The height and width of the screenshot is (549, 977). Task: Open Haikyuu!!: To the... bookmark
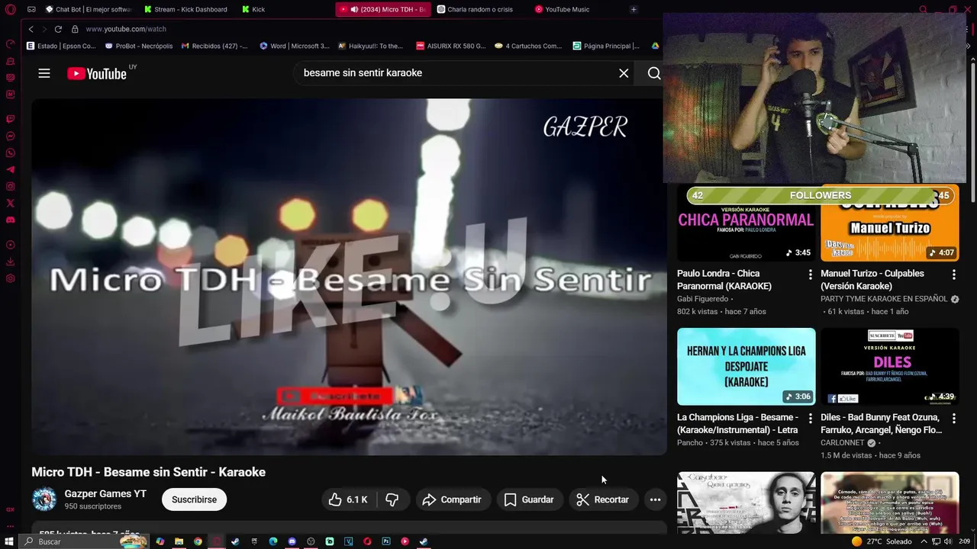click(371, 46)
